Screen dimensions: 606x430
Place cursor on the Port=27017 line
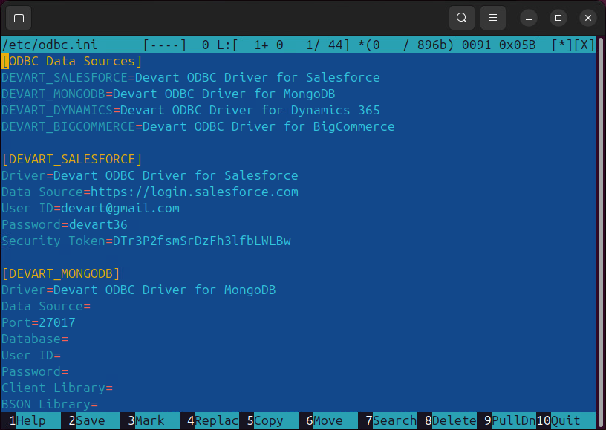(x=39, y=322)
